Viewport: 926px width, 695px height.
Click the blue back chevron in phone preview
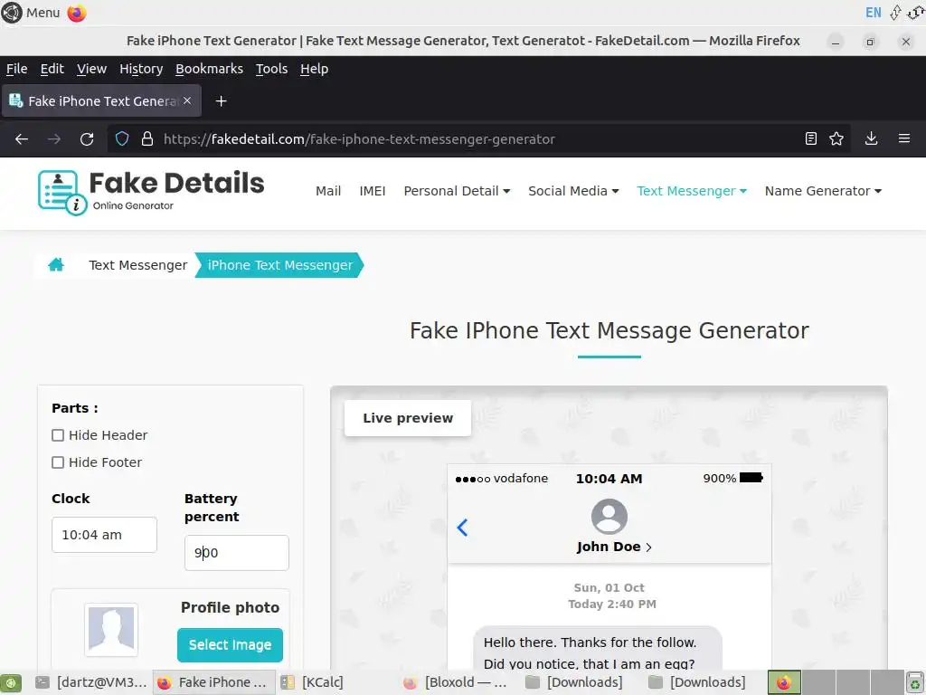(x=462, y=528)
